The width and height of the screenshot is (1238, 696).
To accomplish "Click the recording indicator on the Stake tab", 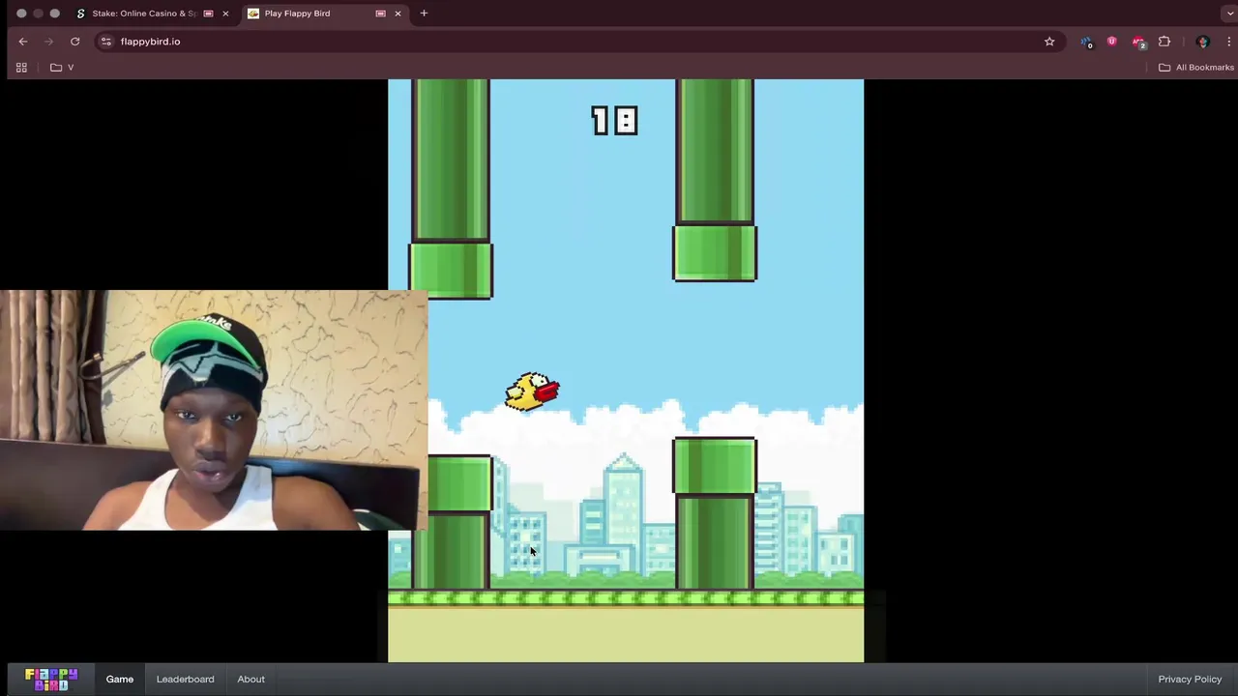I will [x=208, y=14].
